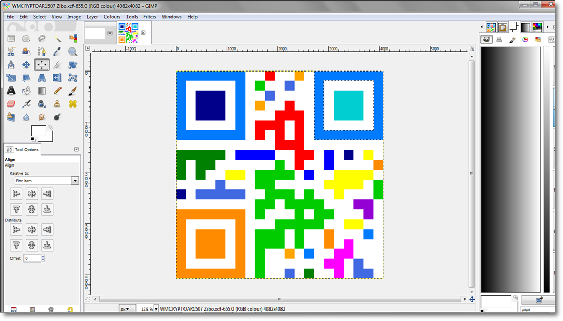Viewport: 563px width, 321px height.
Task: Select the Blend gradient tool
Action: (x=42, y=91)
